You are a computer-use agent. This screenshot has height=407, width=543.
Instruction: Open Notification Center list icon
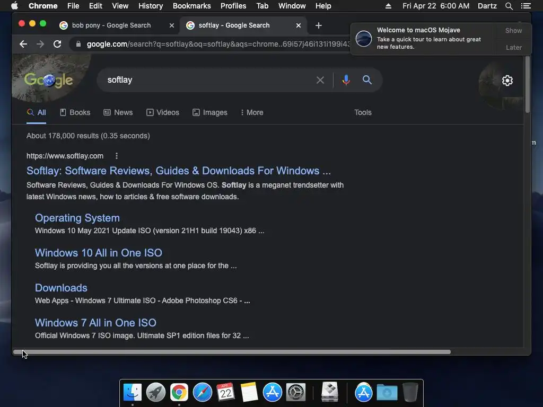[526, 6]
